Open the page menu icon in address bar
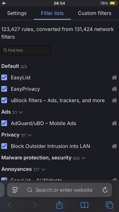 15,190
